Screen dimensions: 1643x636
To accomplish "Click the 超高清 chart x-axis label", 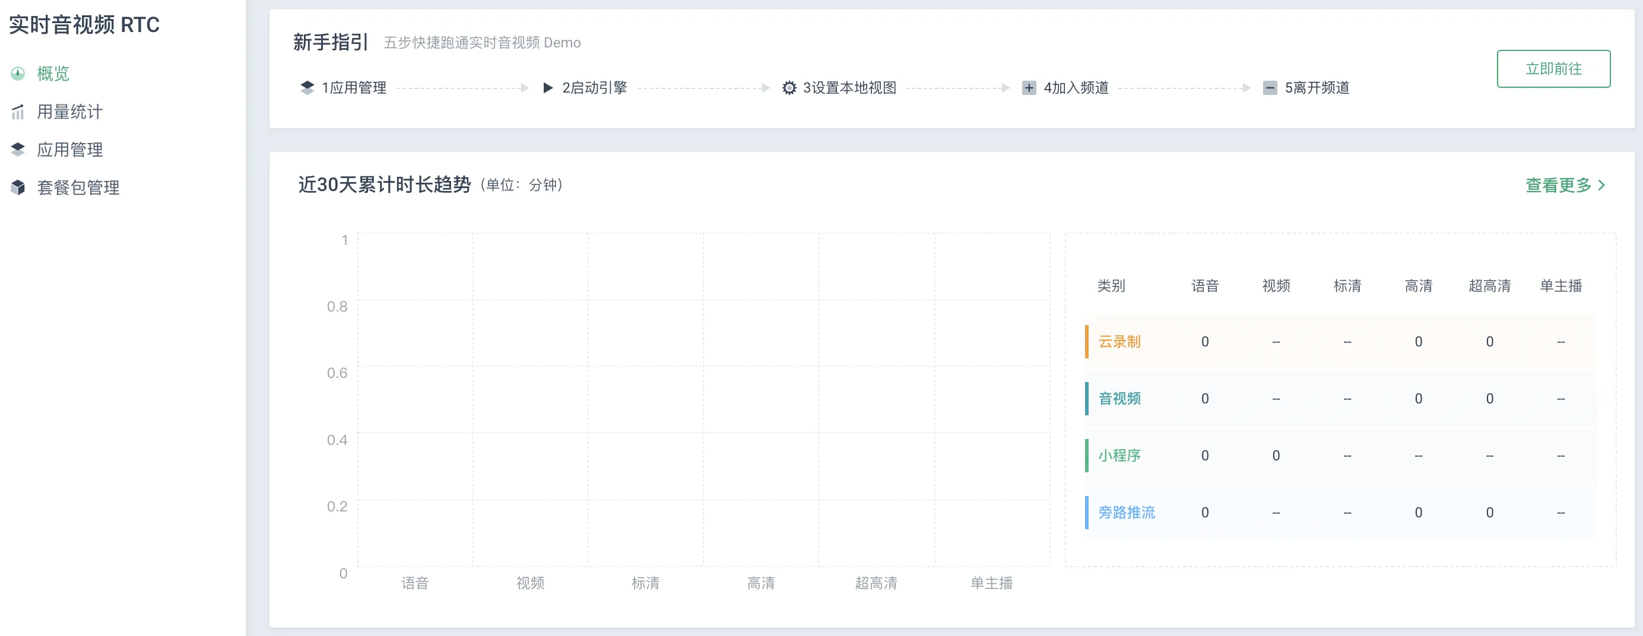I will (876, 583).
